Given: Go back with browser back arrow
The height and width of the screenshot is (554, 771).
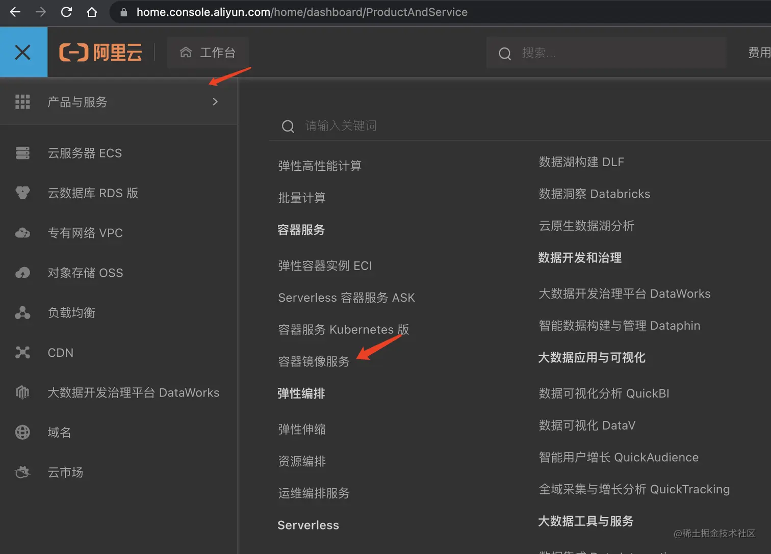Looking at the screenshot, I should (15, 12).
